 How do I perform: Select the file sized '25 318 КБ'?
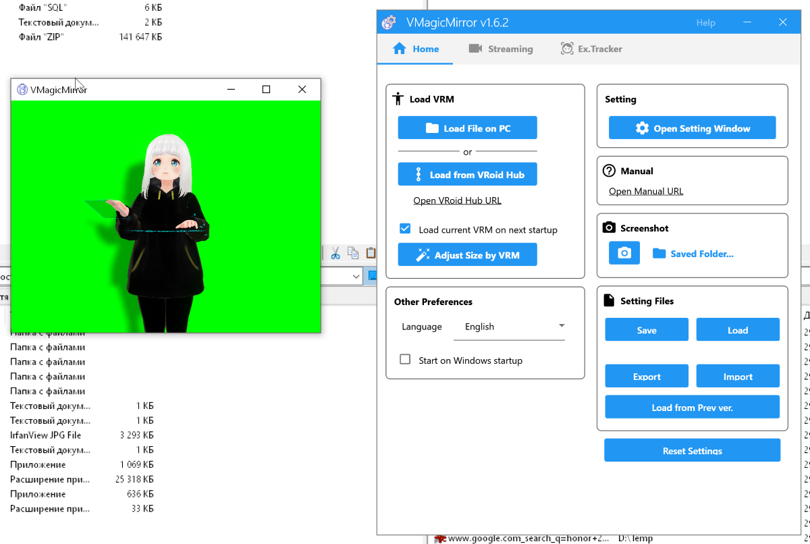[x=134, y=479]
